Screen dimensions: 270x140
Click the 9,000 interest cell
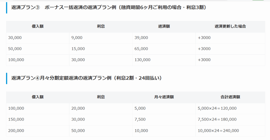pyautogui.click(x=101, y=38)
